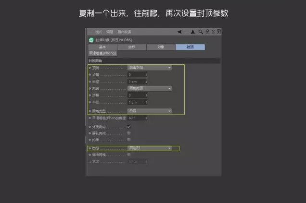Viewport: 306px width, 203px height.
Task: Click the 步幅 value field under 末端
Action: click(138, 95)
